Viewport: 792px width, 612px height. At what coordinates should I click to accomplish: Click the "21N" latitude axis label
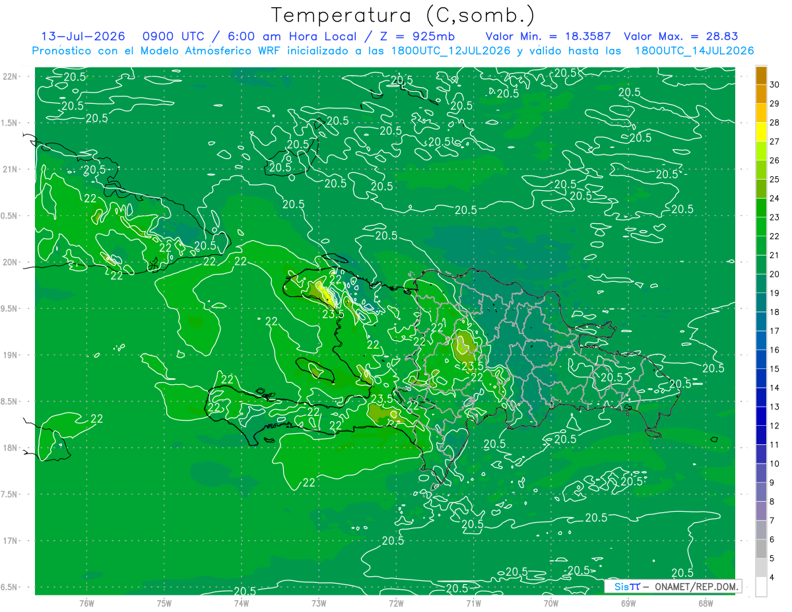tap(11, 170)
